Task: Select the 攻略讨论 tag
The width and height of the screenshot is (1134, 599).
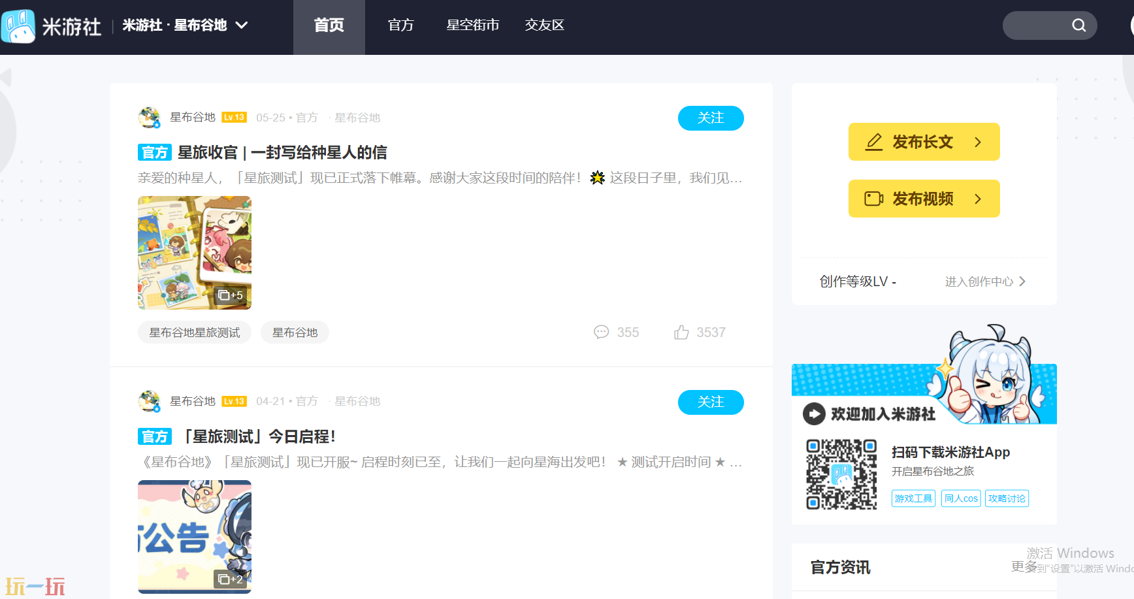Action: point(1007,498)
